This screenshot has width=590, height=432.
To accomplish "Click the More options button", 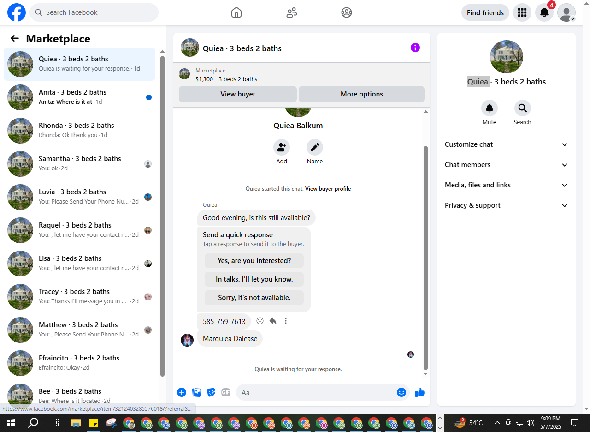I will click(x=361, y=94).
